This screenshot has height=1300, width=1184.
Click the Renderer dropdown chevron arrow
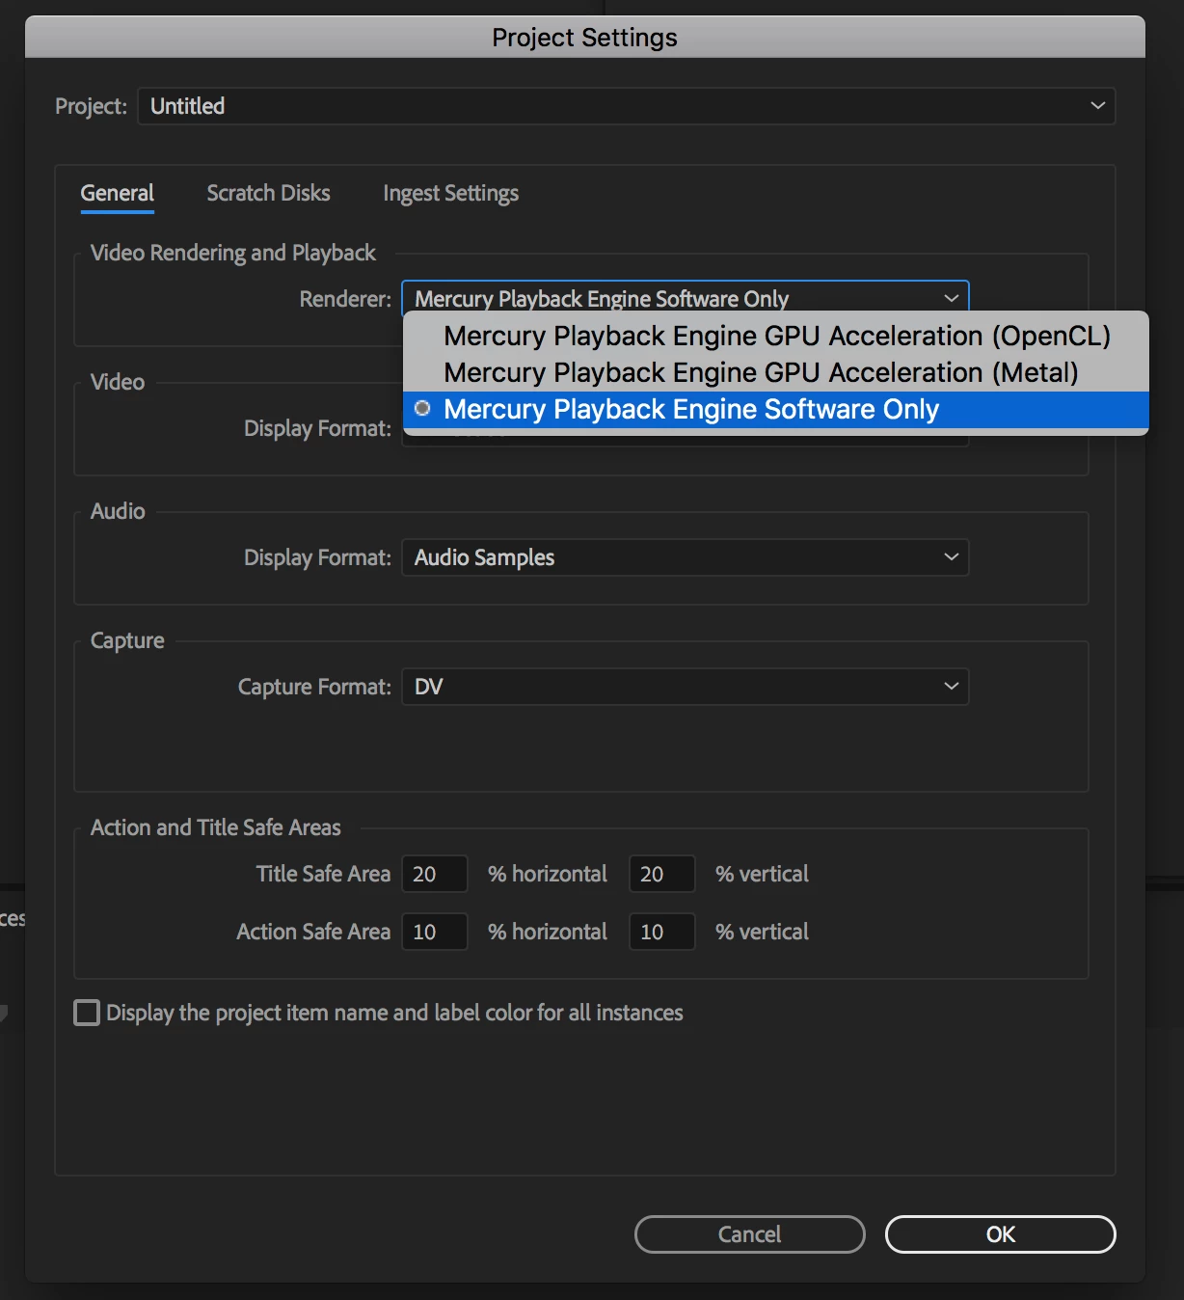[x=951, y=298]
